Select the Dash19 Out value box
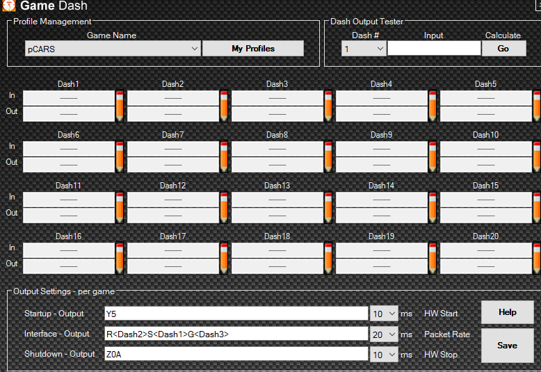This screenshot has width=541, height=372. point(382,266)
